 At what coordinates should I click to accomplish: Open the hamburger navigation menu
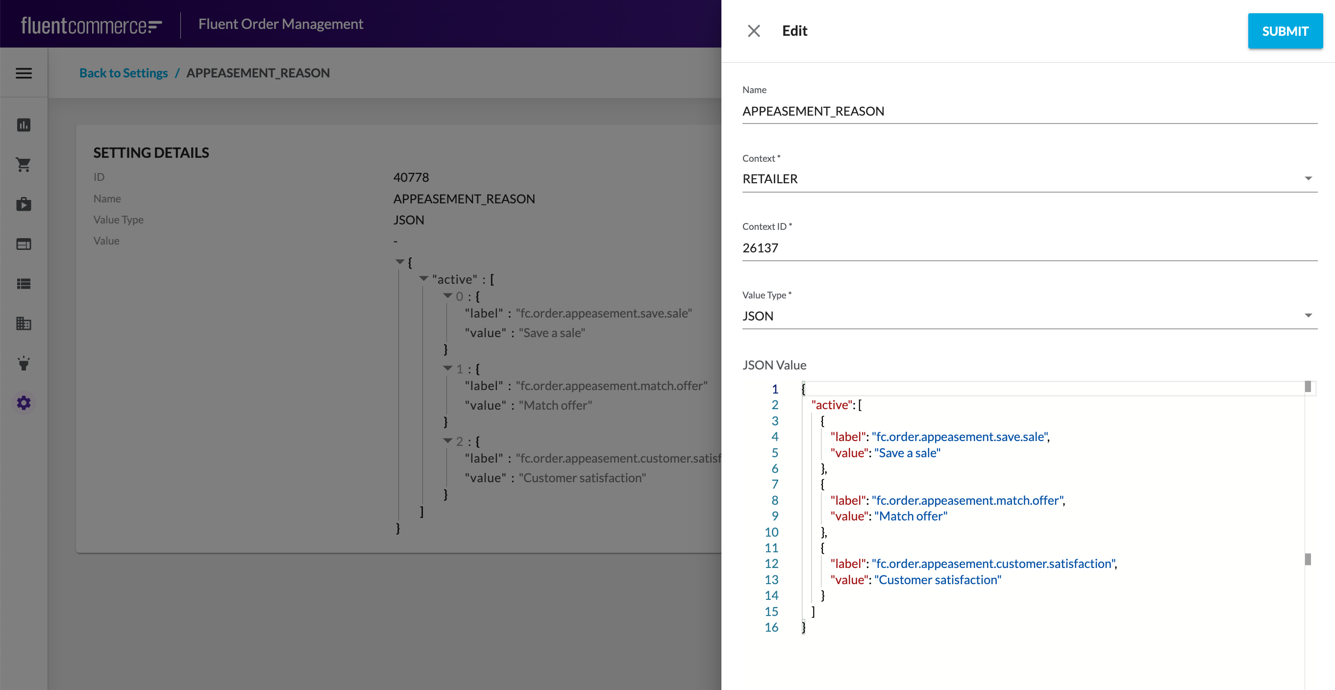click(x=24, y=73)
